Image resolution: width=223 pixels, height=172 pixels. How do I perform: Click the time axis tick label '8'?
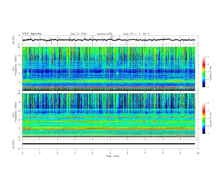[x=163, y=153]
